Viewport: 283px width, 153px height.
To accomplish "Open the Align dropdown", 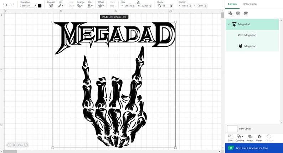I will [x=72, y=6].
